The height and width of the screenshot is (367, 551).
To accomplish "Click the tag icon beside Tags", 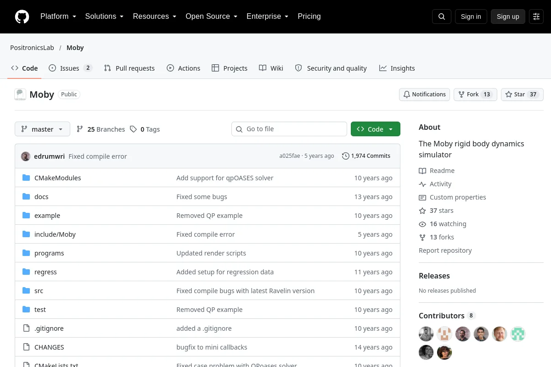I will [x=133, y=129].
